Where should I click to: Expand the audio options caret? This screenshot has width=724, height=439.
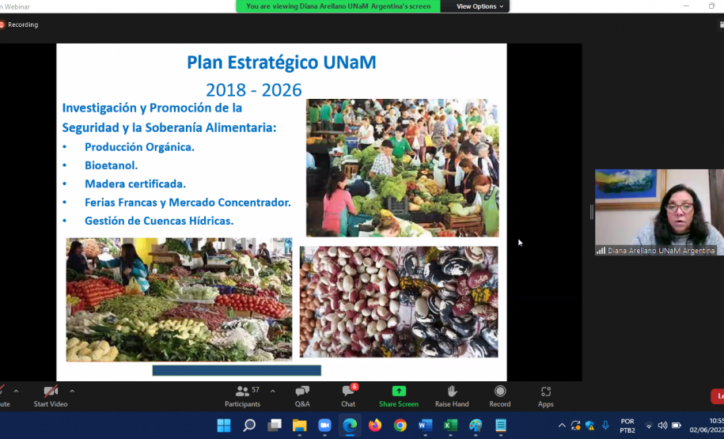click(16, 391)
